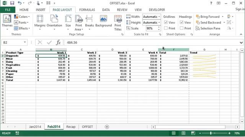
Task: Switch to Normal view in status bar
Action: point(173,133)
